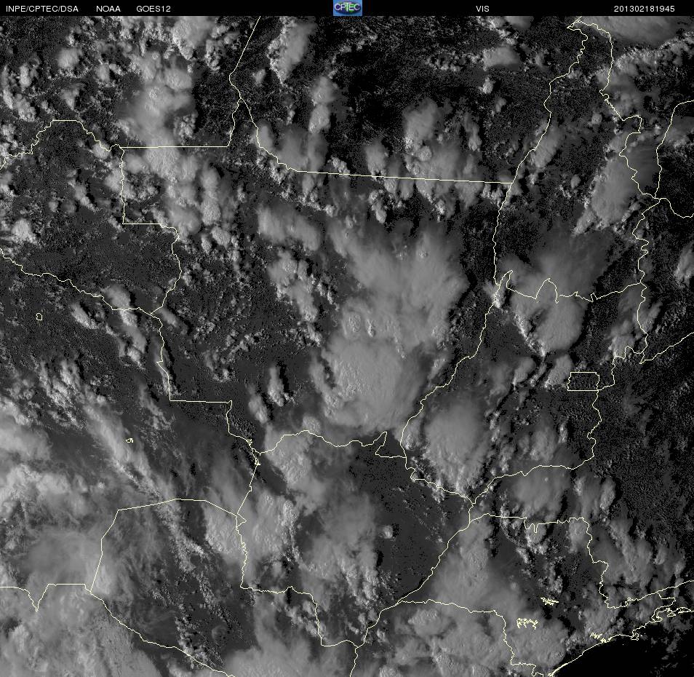Click the 201302181945 timestamp
Image resolution: width=694 pixels, height=677 pixels.
point(644,9)
